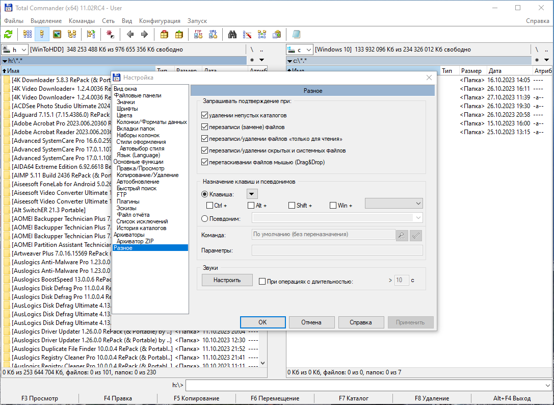Viewport: 554px width, 405px height.
Task: Uncheck confirmation for deleting non-empty directories
Action: [204, 115]
